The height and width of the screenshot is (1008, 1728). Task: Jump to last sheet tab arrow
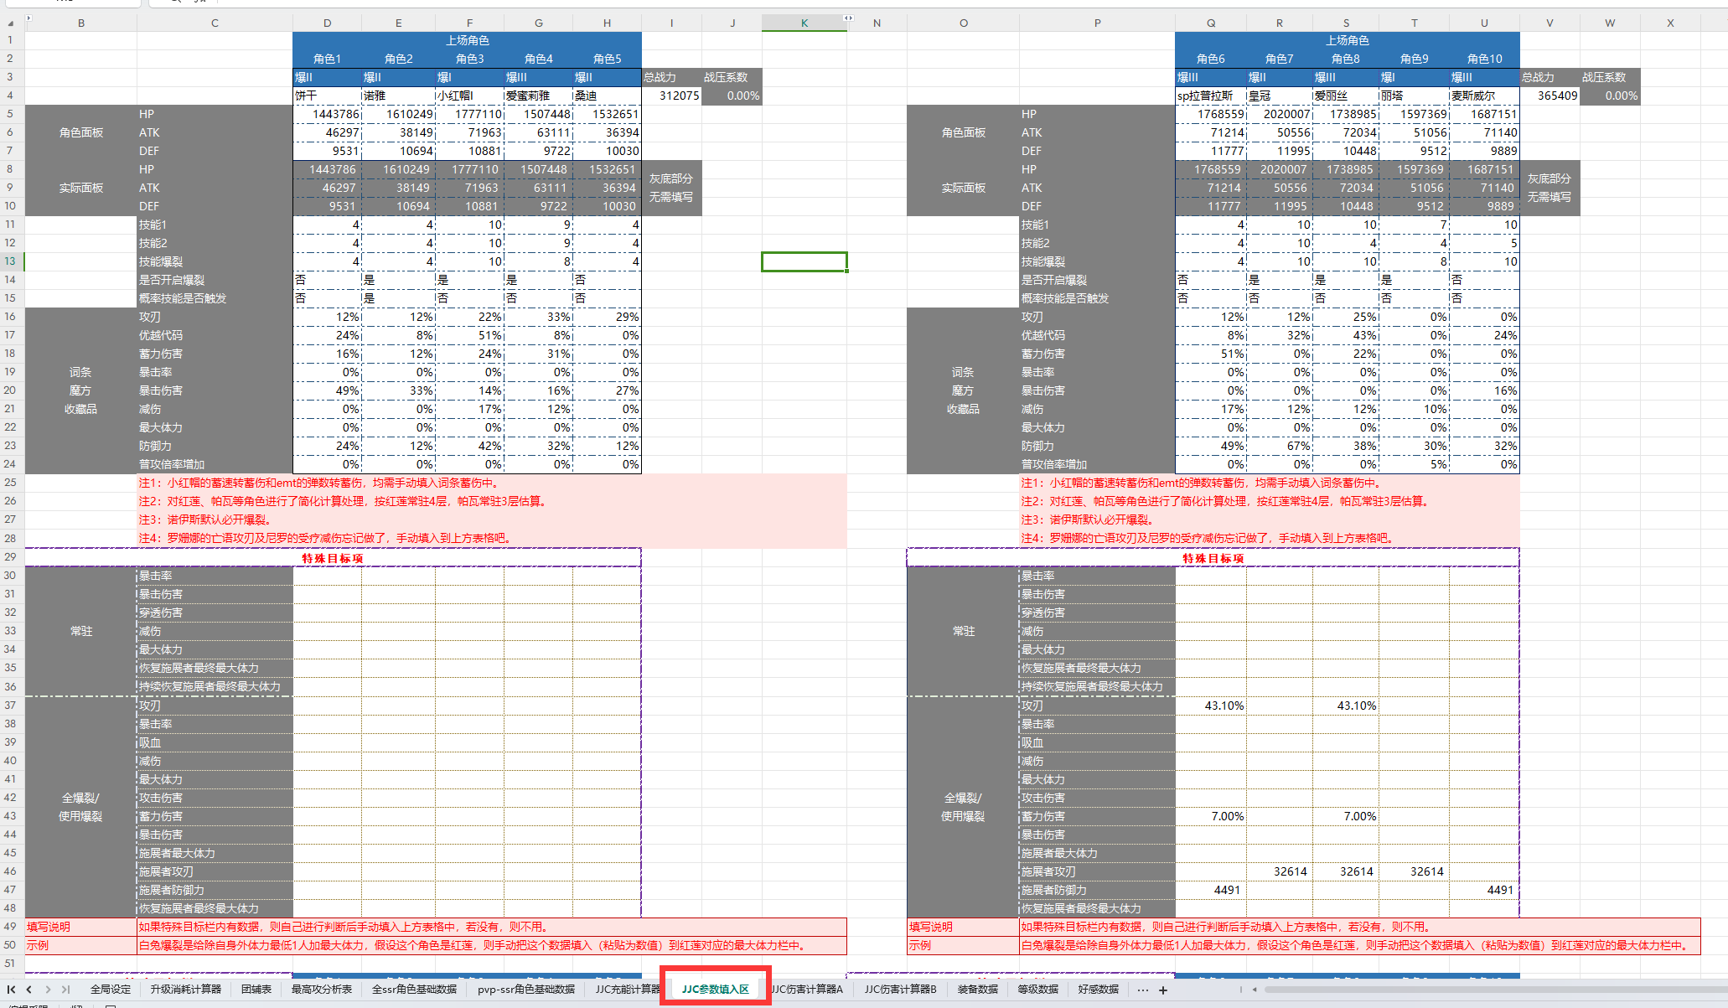(65, 990)
